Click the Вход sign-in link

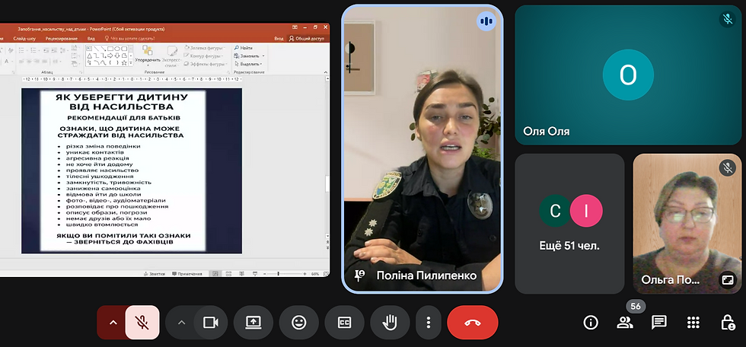coord(279,39)
